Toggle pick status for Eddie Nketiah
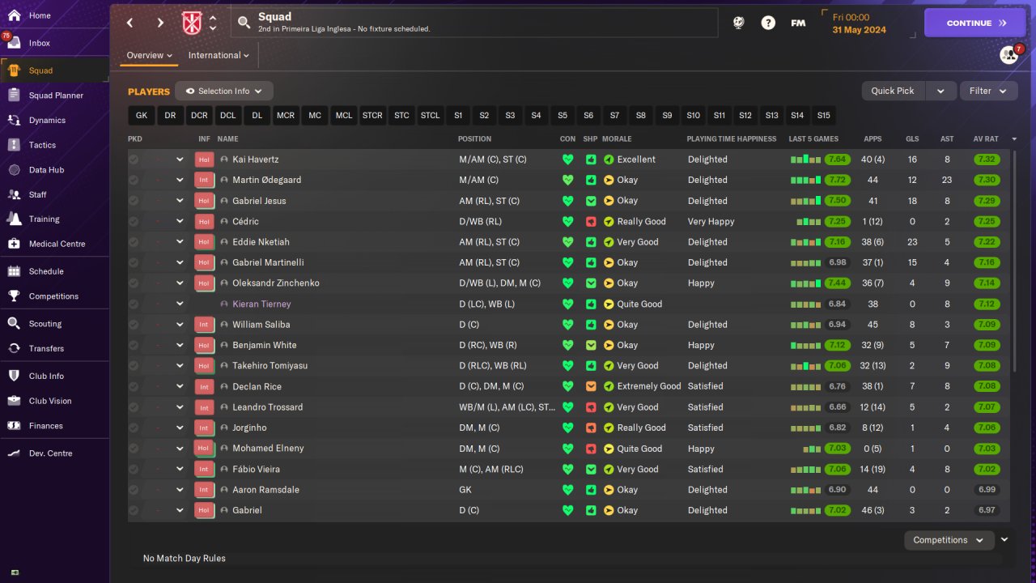The height and width of the screenshot is (583, 1036). (x=134, y=242)
